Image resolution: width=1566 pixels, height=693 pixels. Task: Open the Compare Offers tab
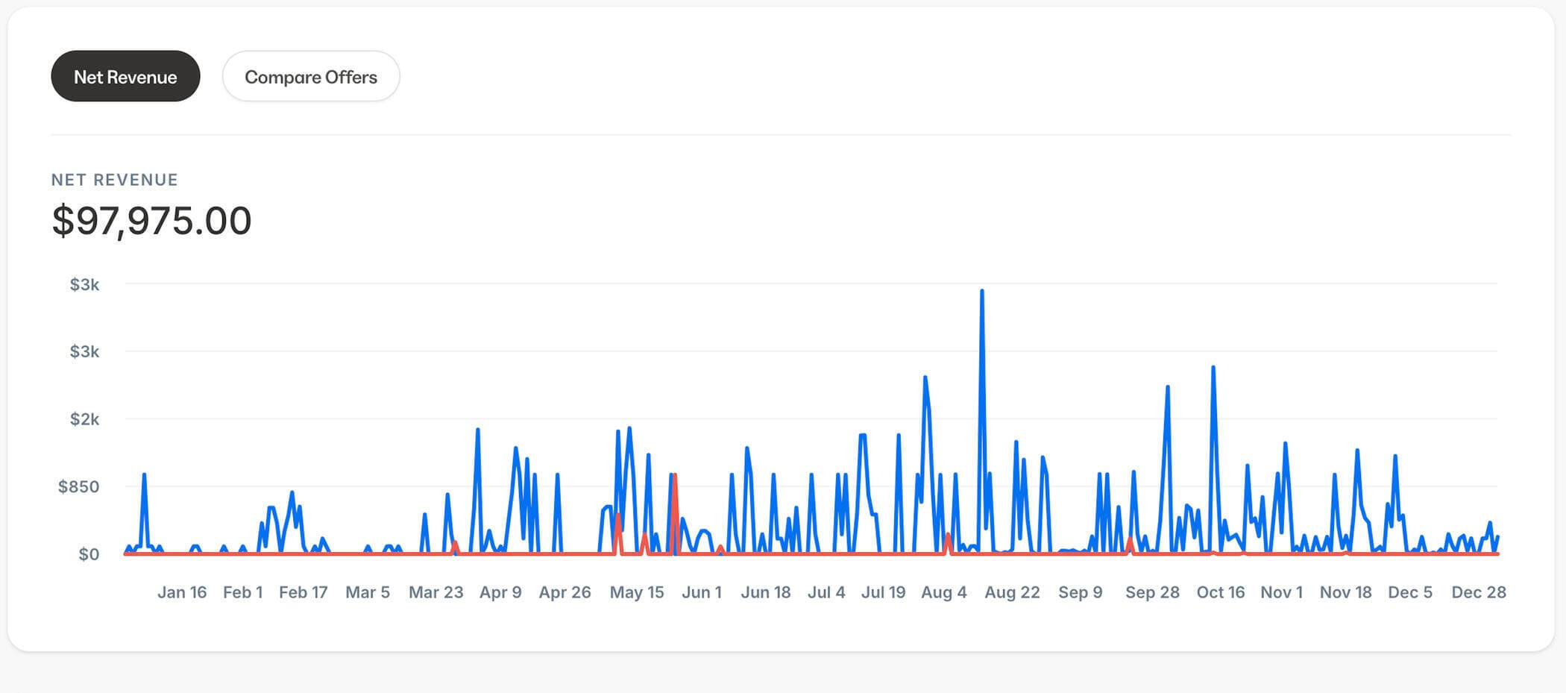tap(310, 77)
